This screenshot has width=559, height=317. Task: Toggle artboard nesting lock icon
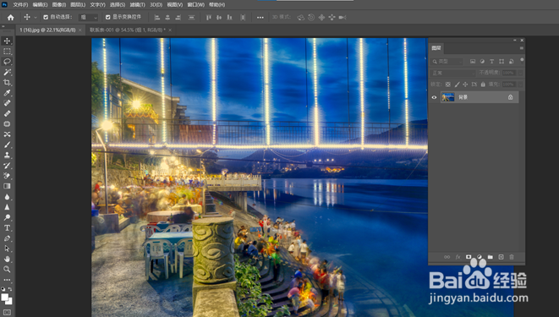[474, 85]
